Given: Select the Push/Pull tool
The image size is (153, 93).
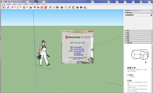Looking at the screenshot, I should [x=31, y=7].
